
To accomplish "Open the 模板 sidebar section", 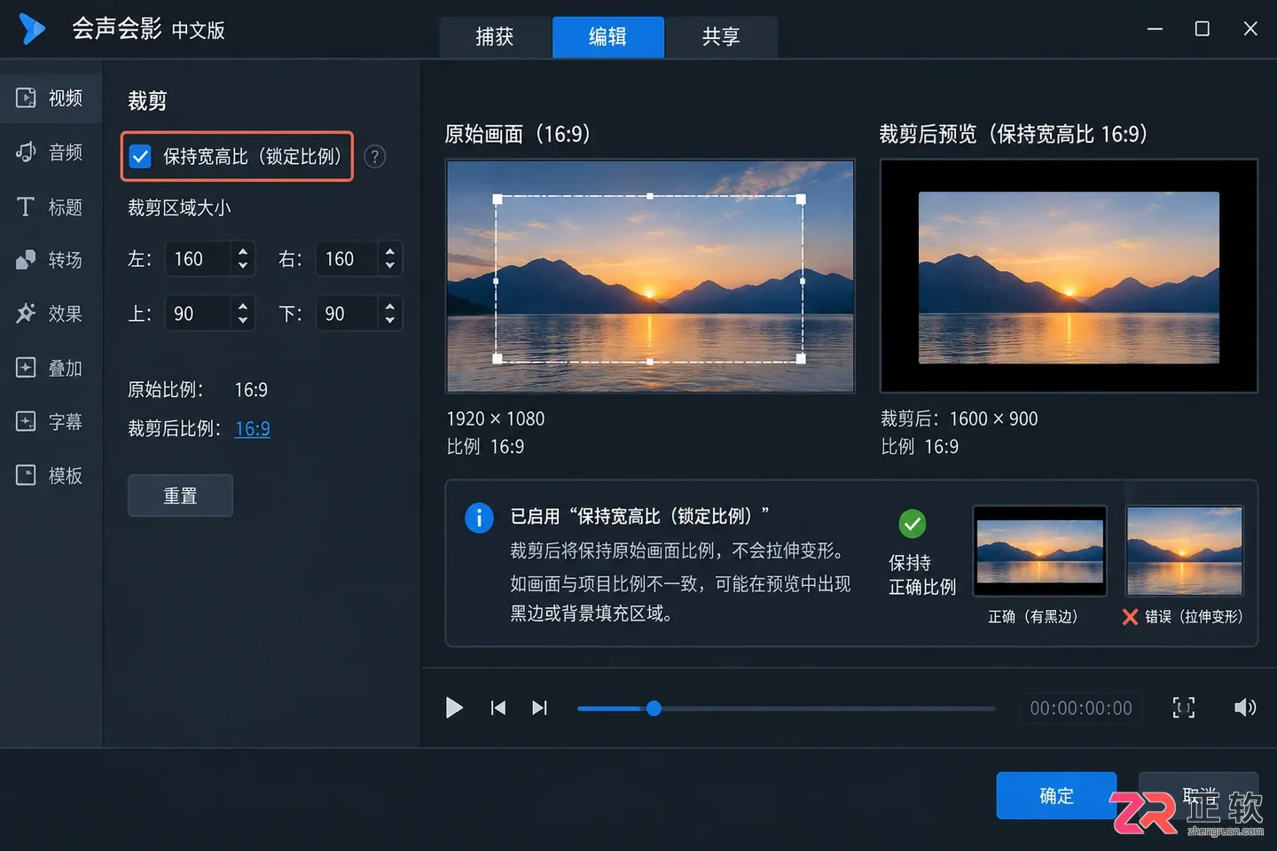I will [51, 476].
